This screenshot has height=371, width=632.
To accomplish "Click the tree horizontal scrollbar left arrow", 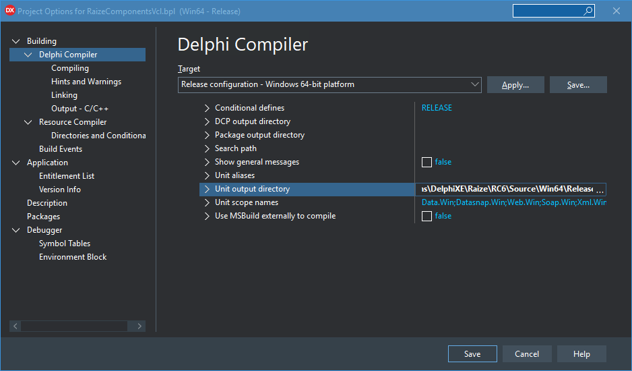I will coord(15,326).
